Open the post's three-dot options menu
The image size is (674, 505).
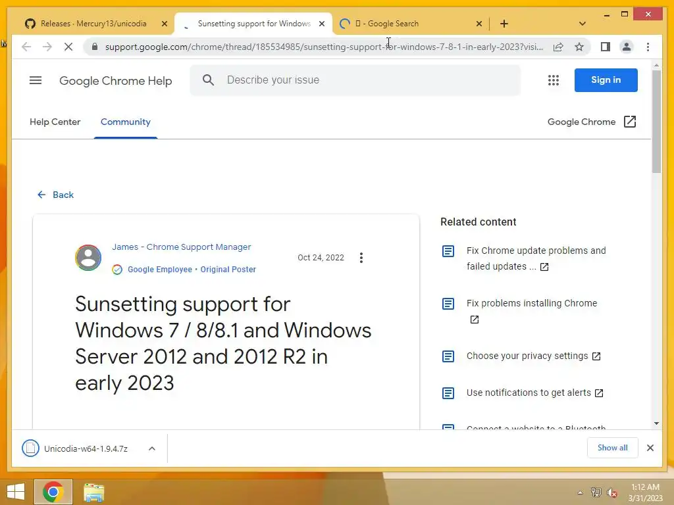pos(361,258)
